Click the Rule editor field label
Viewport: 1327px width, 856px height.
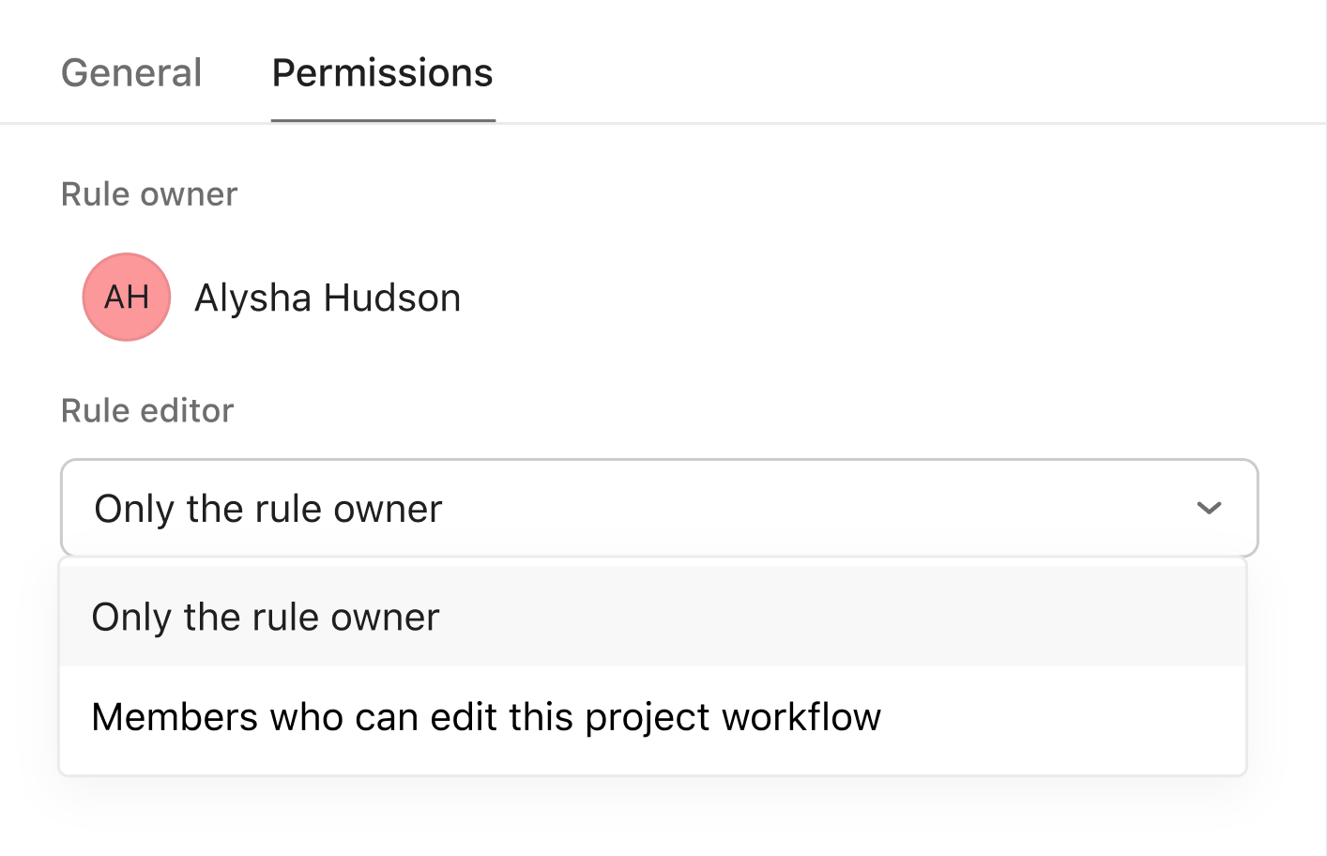tap(147, 411)
